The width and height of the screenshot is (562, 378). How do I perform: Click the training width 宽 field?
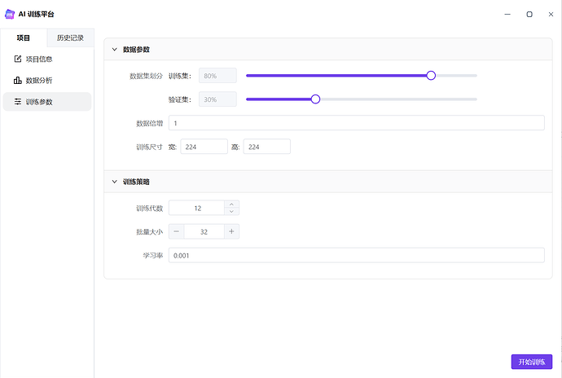[204, 147]
